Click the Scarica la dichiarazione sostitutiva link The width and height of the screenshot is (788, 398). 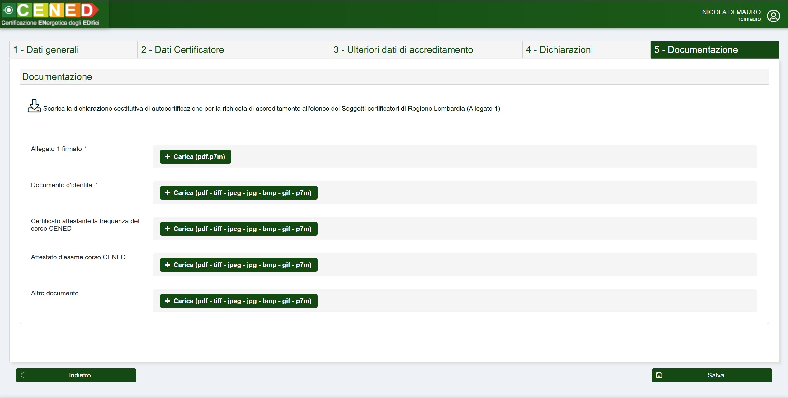pos(271,109)
